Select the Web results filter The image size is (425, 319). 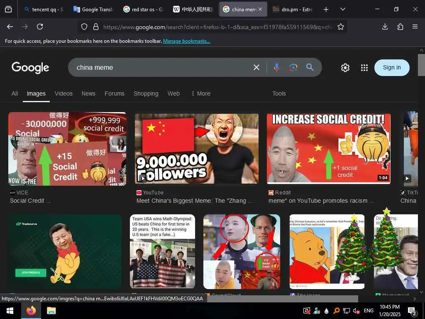173,93
